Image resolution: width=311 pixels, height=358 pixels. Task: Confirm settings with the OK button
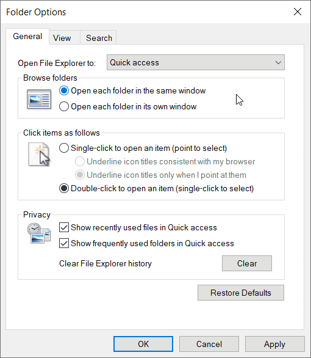[x=143, y=344]
